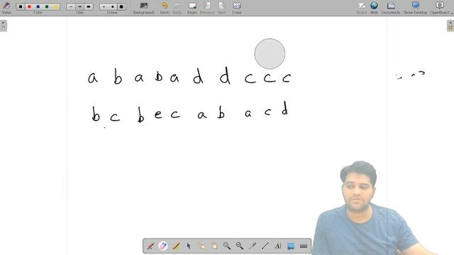This screenshot has width=454, height=255.
Task: Select the Draw Lines tool
Action: click(265, 246)
